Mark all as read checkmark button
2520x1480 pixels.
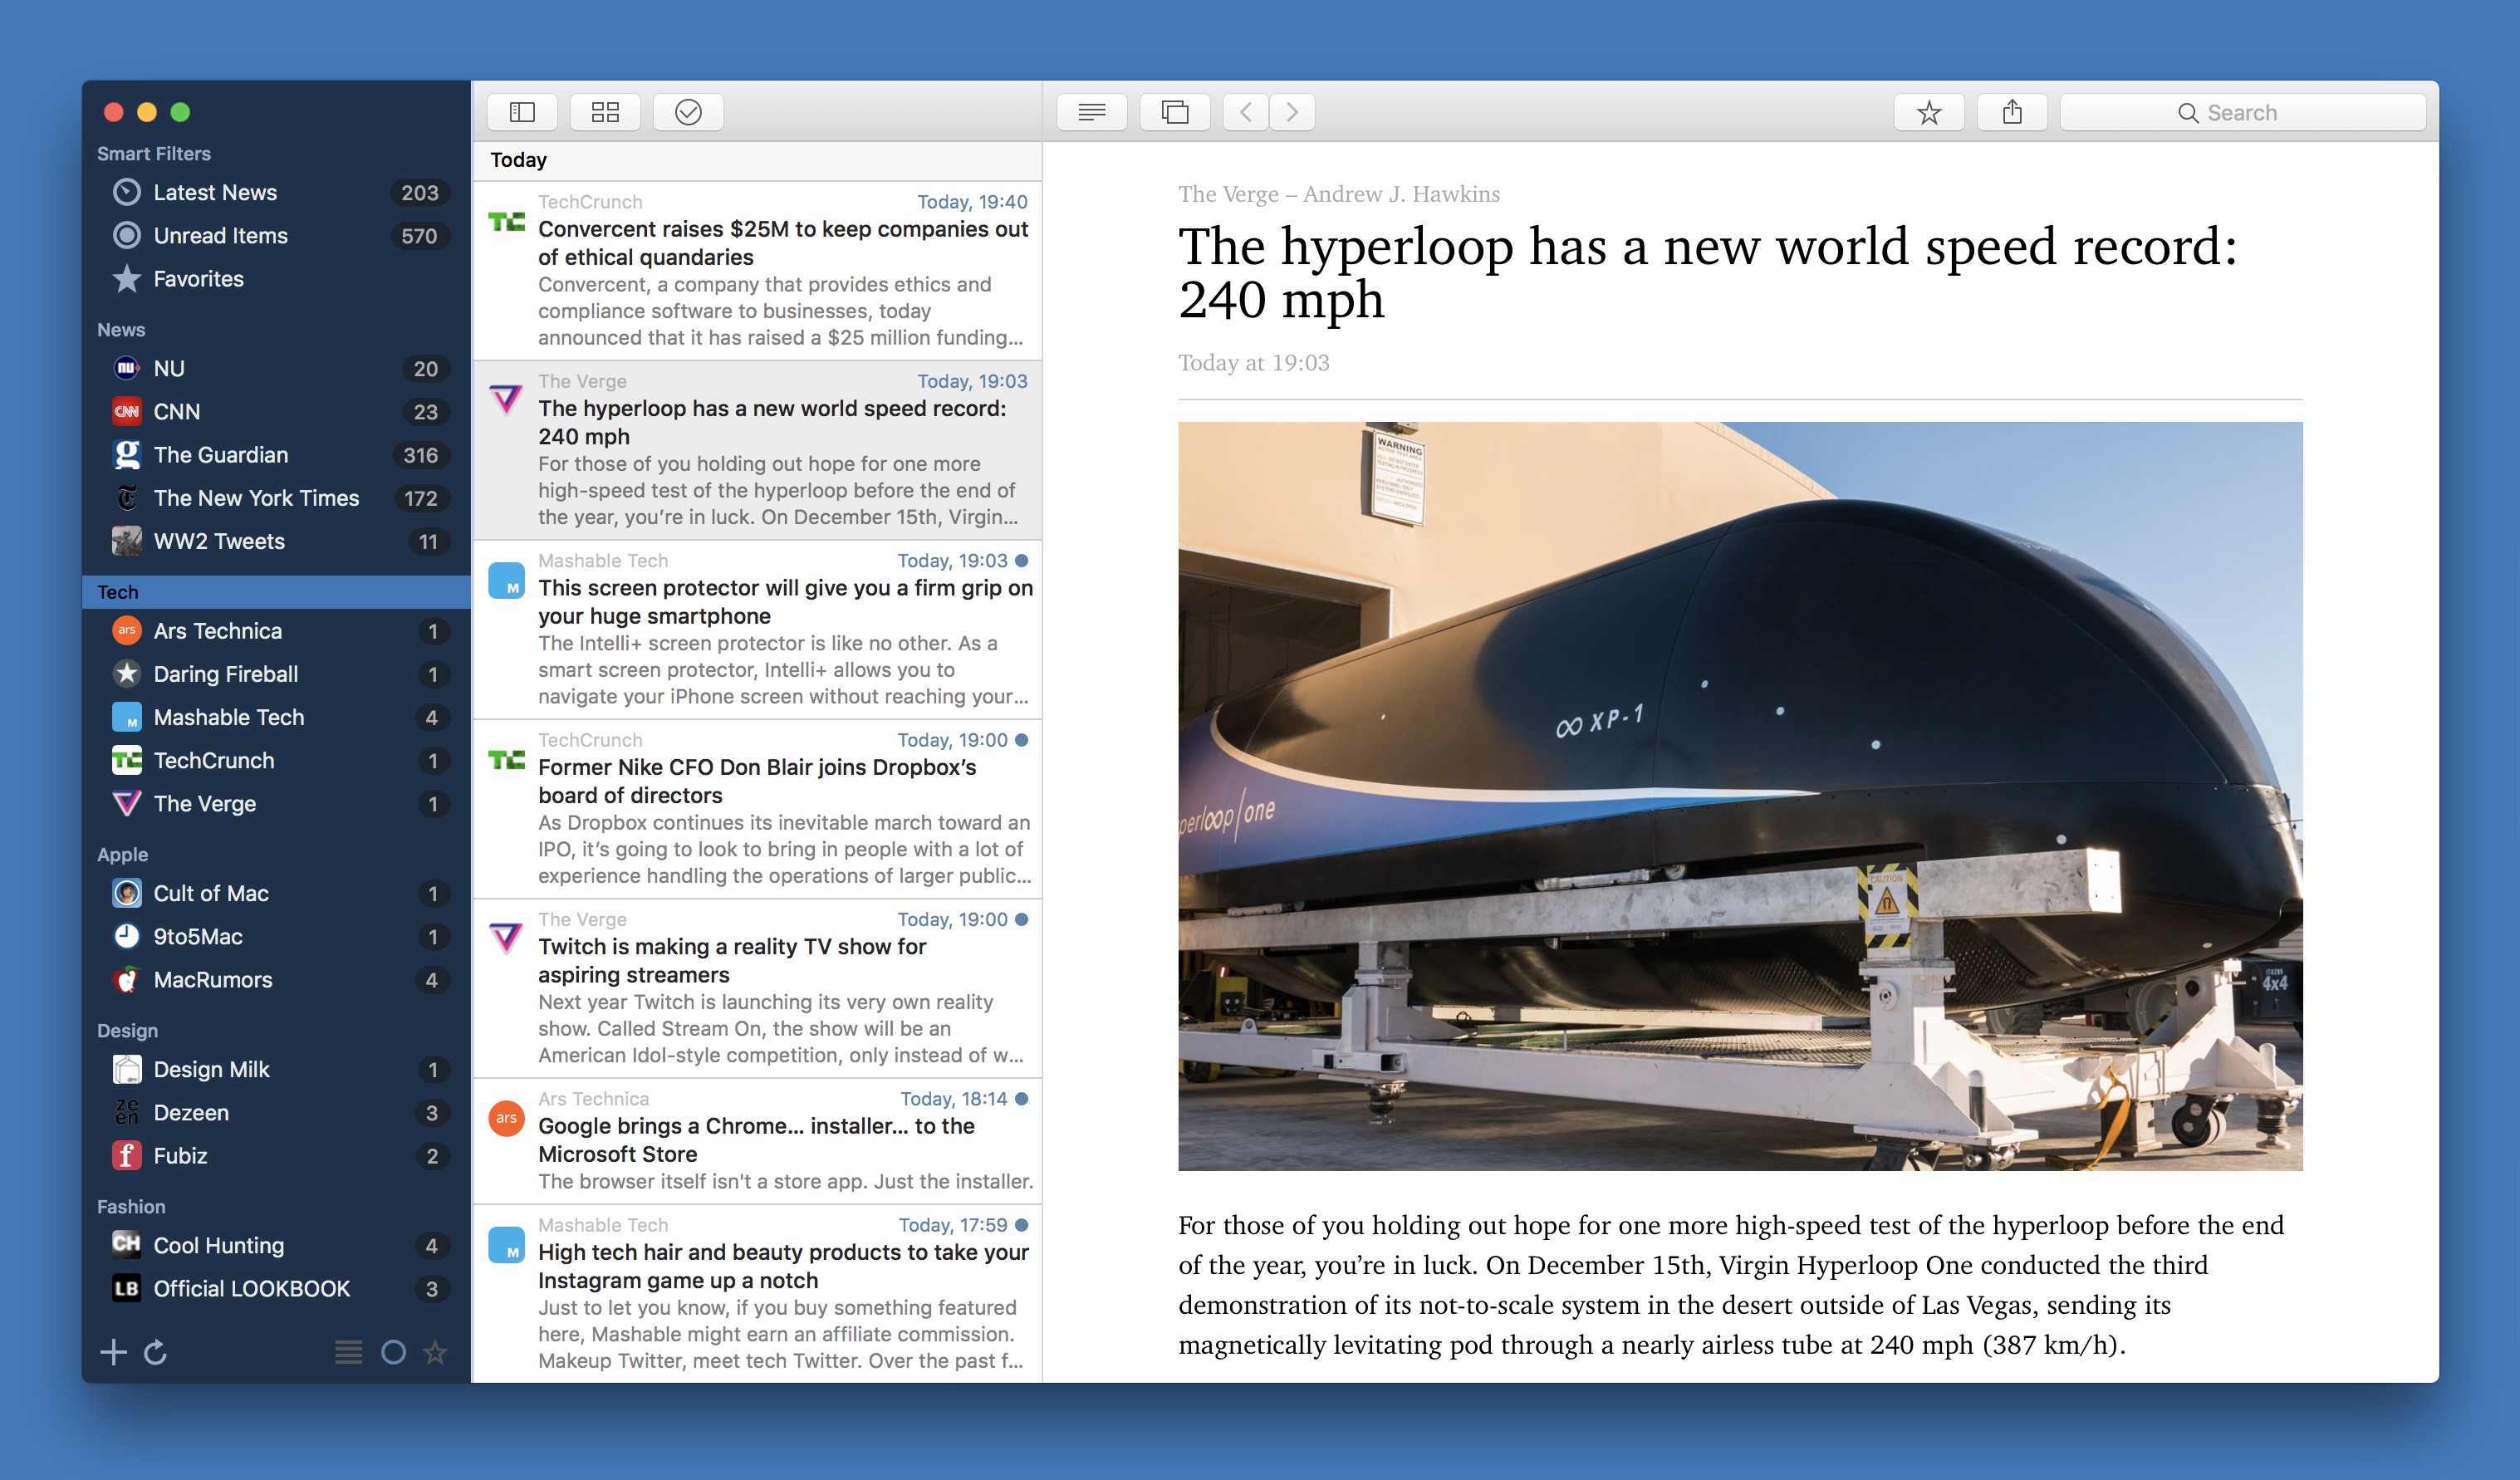[x=688, y=112]
